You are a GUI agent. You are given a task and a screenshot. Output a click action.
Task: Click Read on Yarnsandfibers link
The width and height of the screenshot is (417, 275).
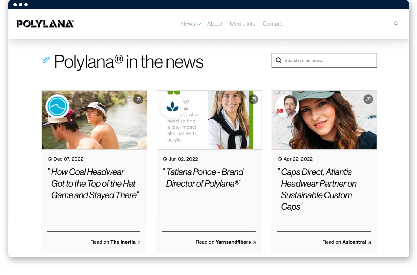[225, 242]
